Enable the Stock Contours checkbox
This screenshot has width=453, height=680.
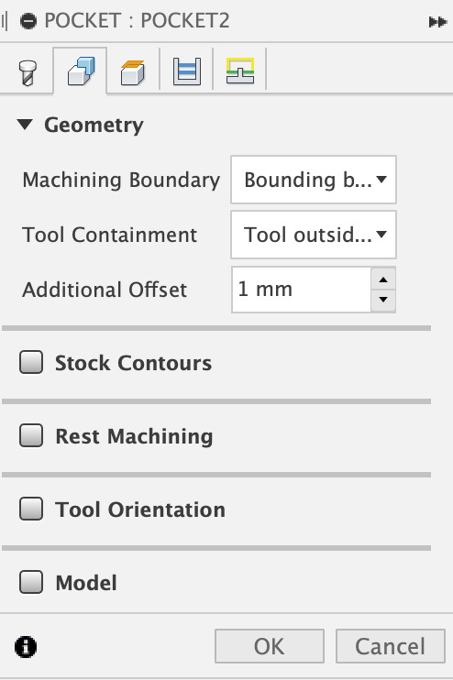(31, 362)
